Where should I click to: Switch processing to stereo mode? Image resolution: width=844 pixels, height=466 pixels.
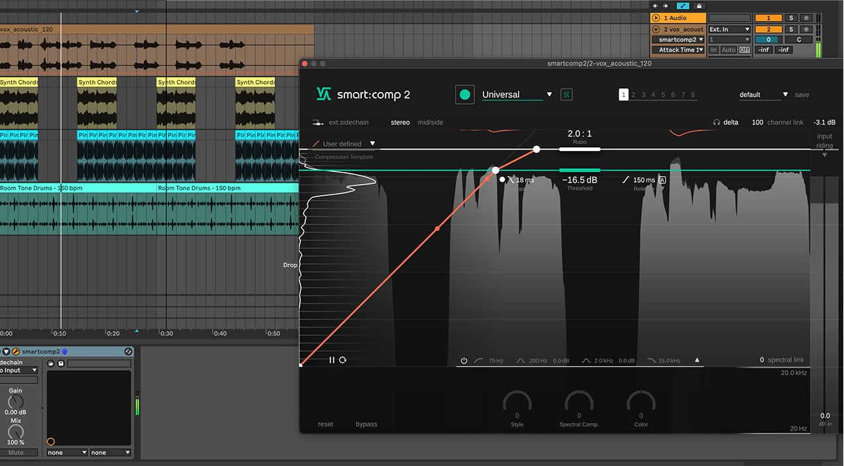click(400, 122)
